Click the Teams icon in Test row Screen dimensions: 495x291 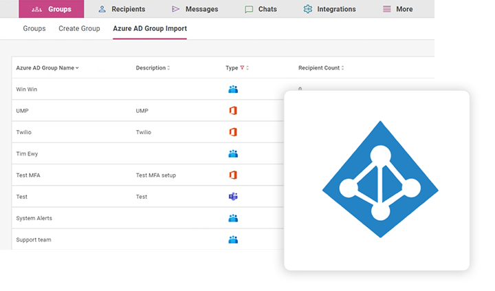coord(232,197)
